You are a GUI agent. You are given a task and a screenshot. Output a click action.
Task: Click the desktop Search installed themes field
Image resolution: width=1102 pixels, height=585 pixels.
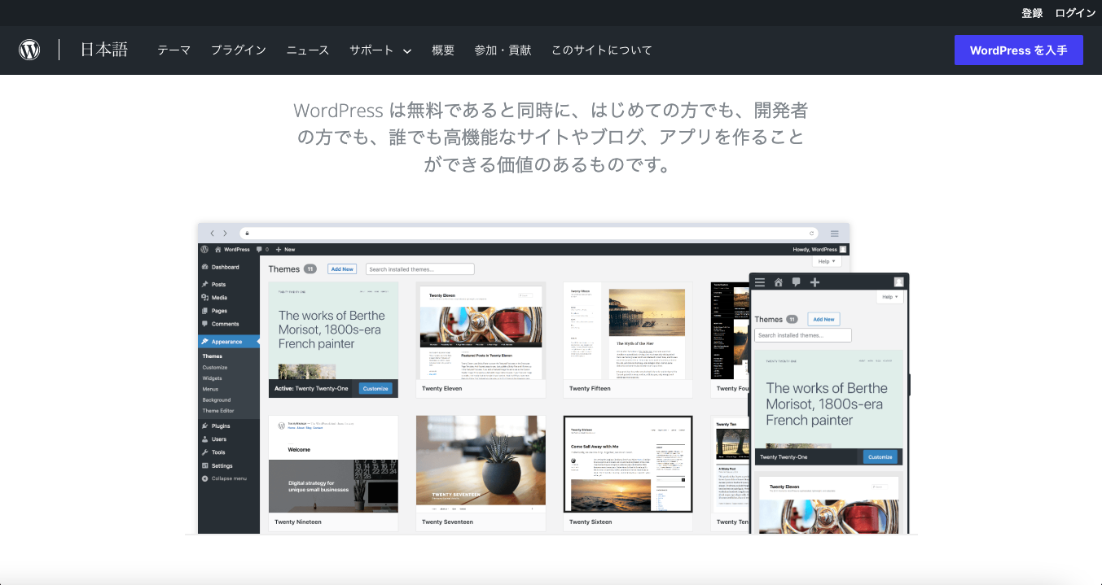point(420,269)
